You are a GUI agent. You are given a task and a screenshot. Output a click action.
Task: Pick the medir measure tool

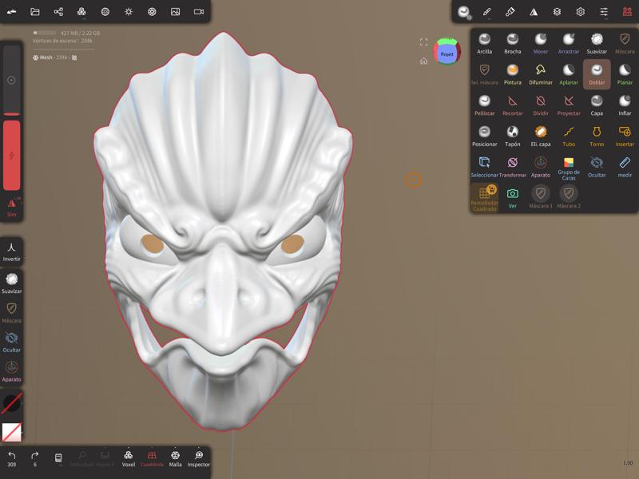pos(625,167)
